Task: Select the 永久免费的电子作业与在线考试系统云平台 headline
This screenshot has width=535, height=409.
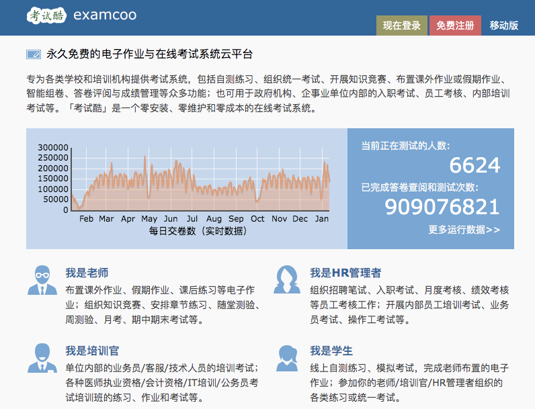Action: [x=149, y=54]
